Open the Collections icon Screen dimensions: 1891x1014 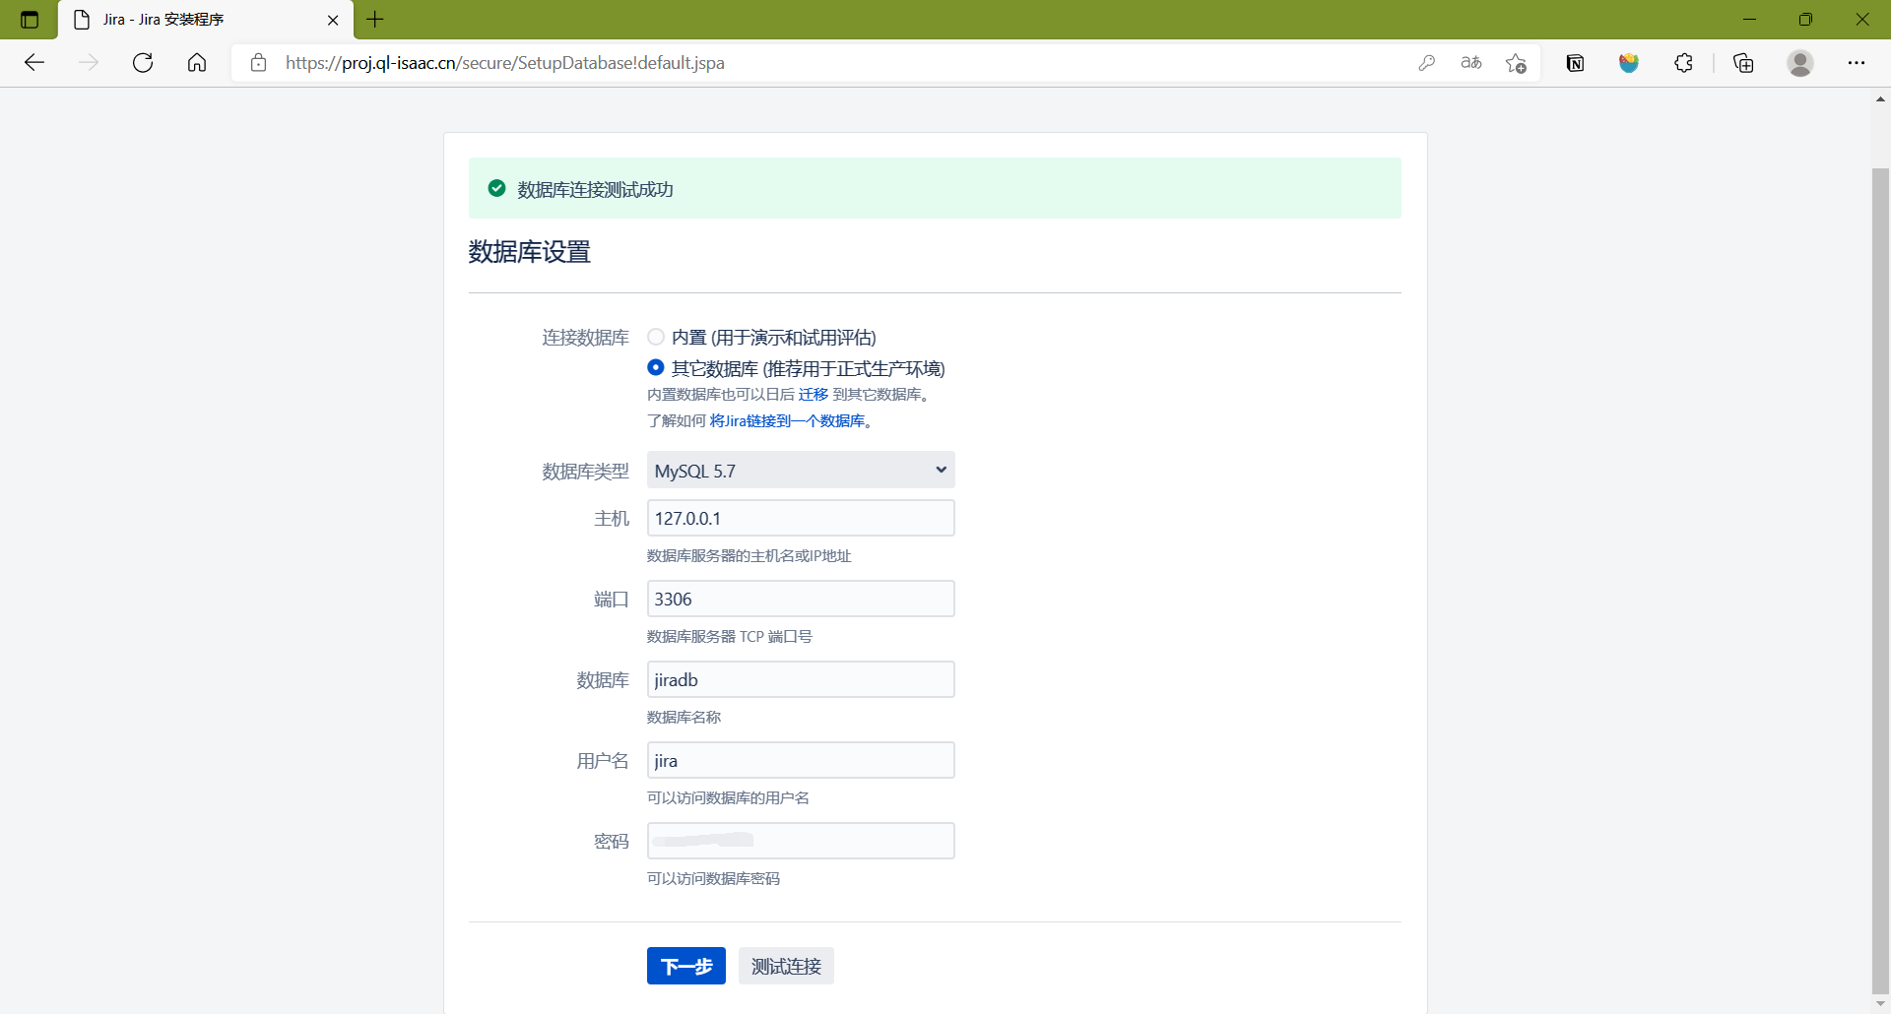[1743, 63]
